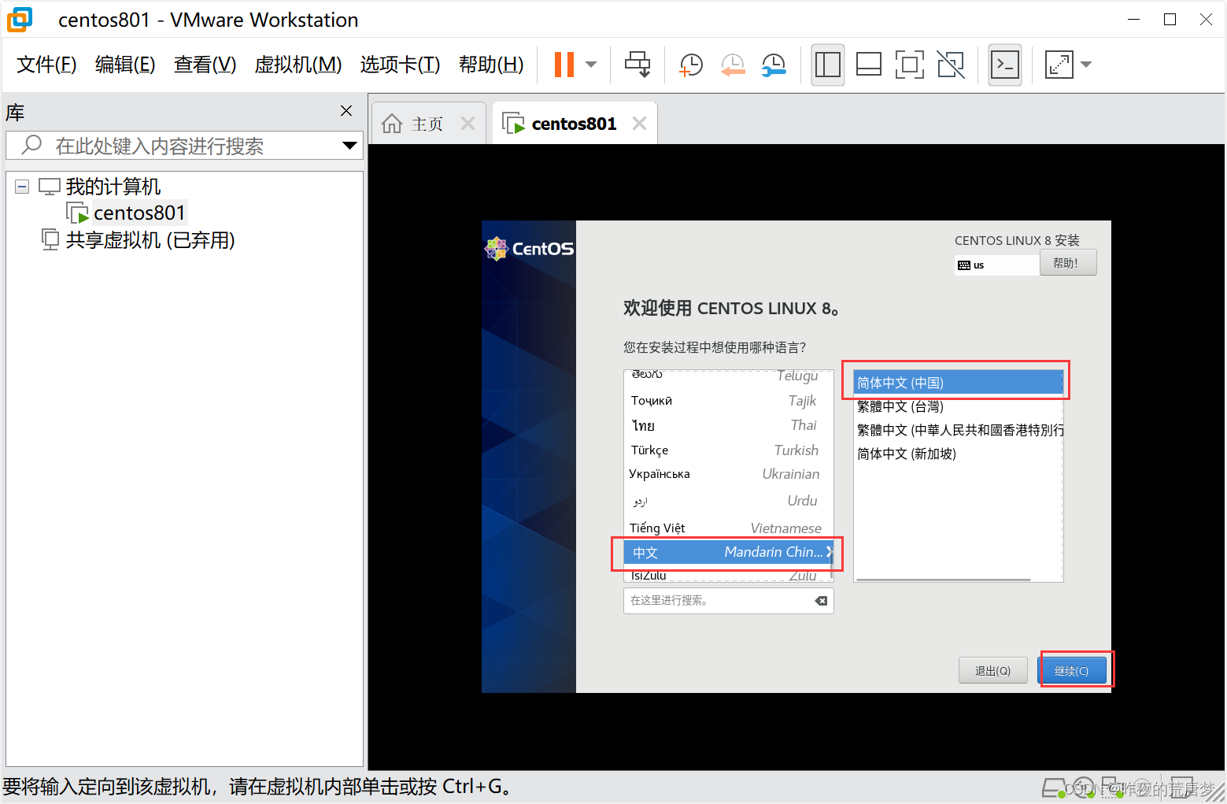Select 共享虚拟机 (已弃用) tree item
1227x804 pixels.
(150, 239)
